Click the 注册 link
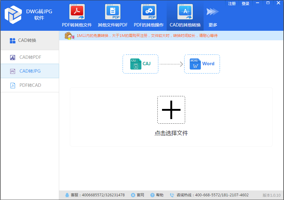The height and width of the screenshot is (200, 284). point(232,3)
